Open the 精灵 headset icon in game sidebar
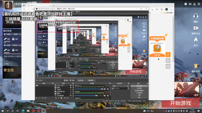202x113 pixels. pyautogui.click(x=196, y=17)
